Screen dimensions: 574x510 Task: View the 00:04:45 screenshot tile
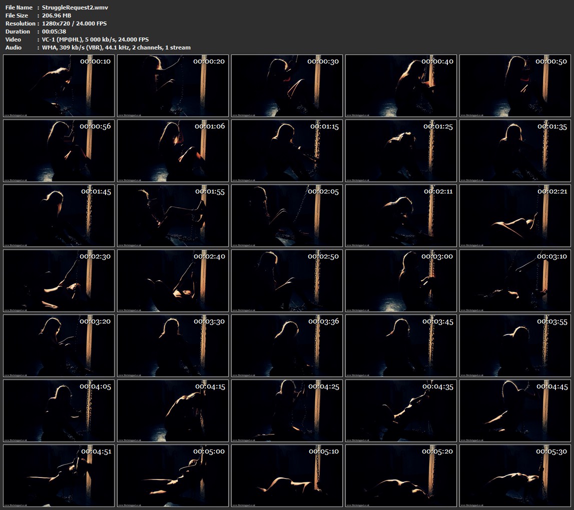coord(515,411)
